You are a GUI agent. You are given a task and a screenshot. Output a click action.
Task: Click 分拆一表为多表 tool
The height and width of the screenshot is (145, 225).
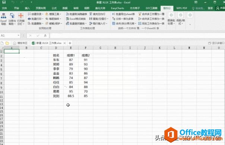123,19
